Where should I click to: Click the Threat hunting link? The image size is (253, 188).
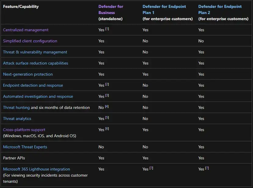(x=16, y=107)
